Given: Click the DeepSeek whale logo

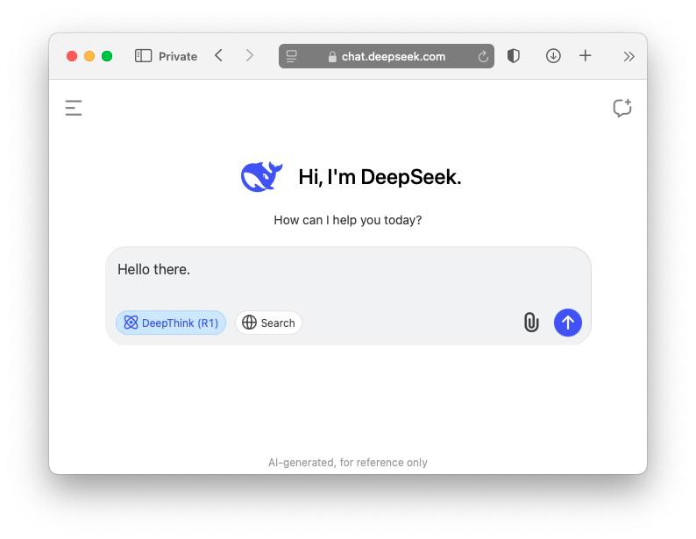Looking at the screenshot, I should pyautogui.click(x=261, y=176).
